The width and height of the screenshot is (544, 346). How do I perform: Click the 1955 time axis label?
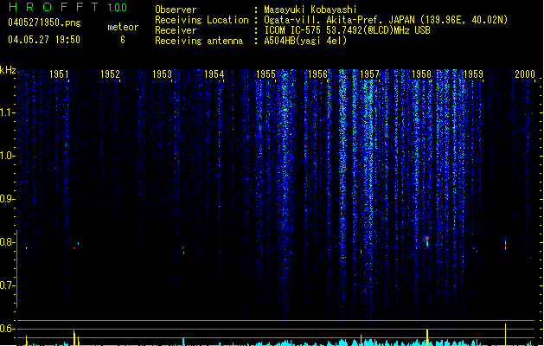(x=266, y=74)
